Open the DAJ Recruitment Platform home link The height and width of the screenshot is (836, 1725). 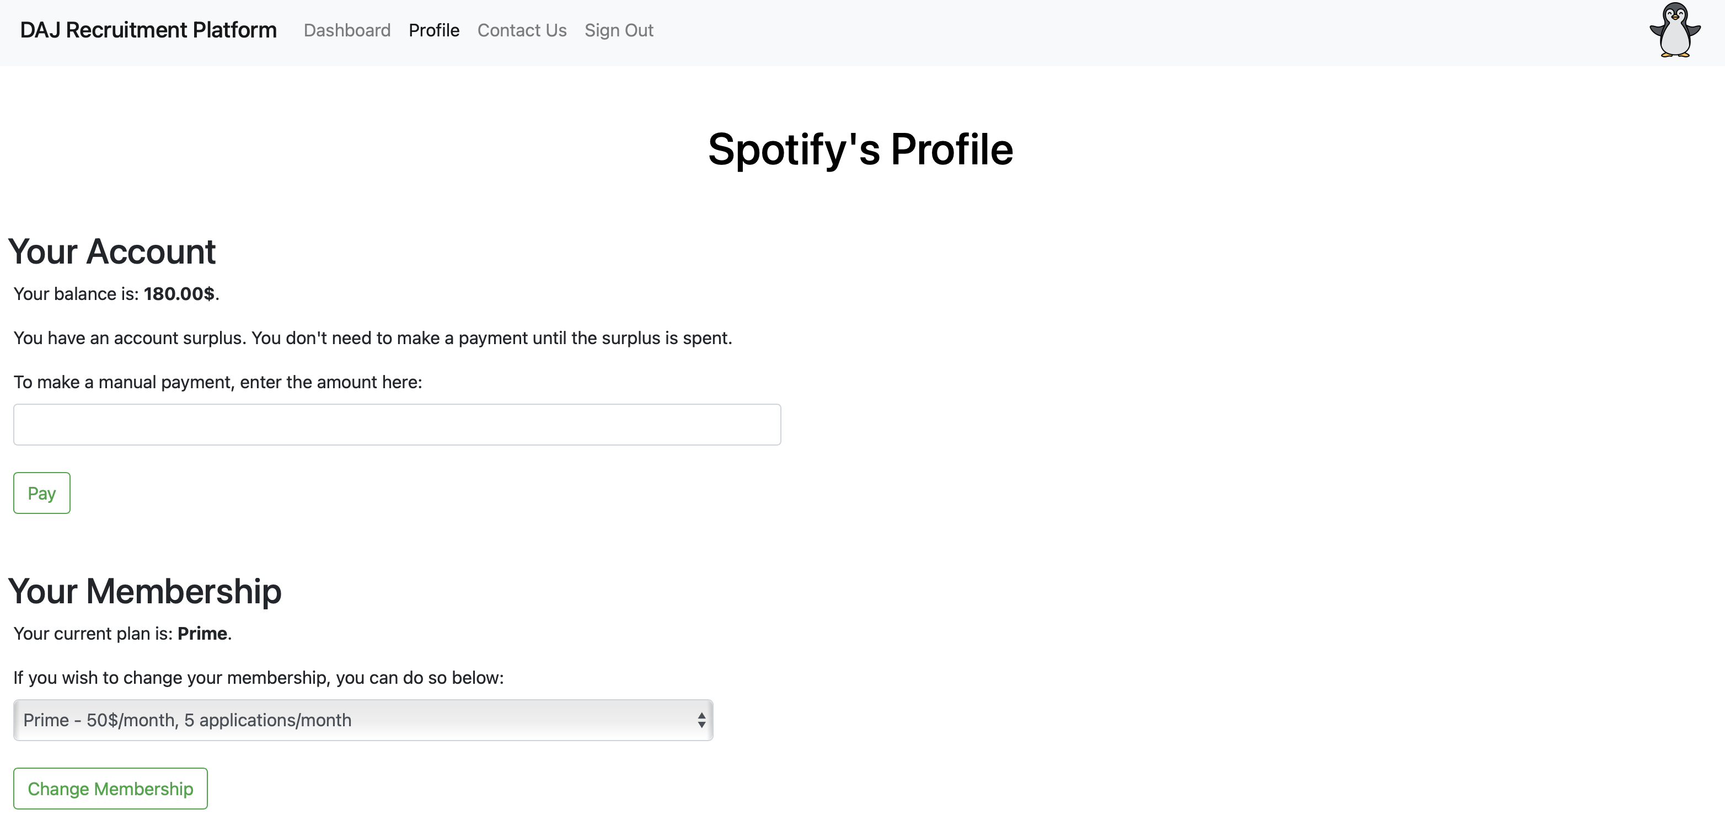(x=149, y=30)
